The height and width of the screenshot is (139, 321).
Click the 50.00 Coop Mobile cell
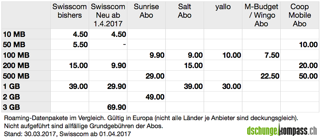308,76
